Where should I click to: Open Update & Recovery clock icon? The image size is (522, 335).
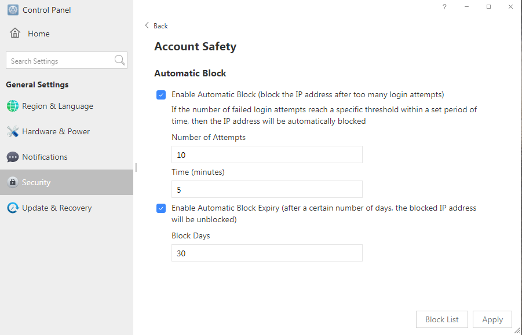click(x=13, y=208)
